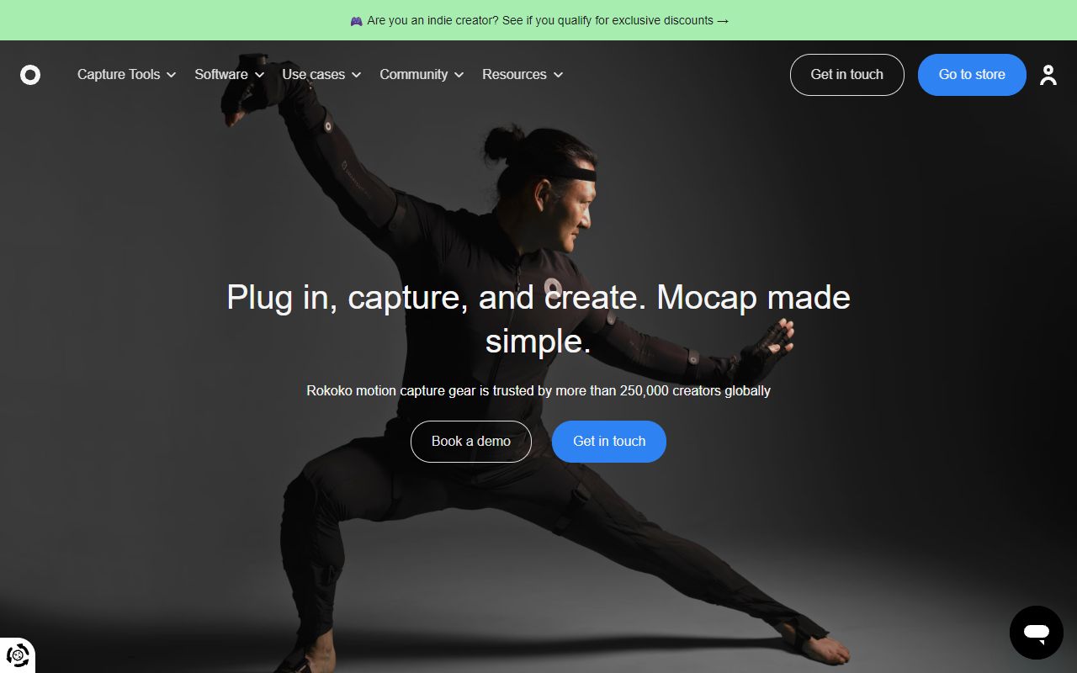
Task: Click the Book a demo button
Action: (471, 442)
